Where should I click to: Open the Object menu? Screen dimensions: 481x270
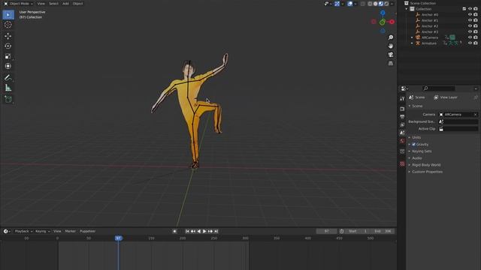click(78, 4)
